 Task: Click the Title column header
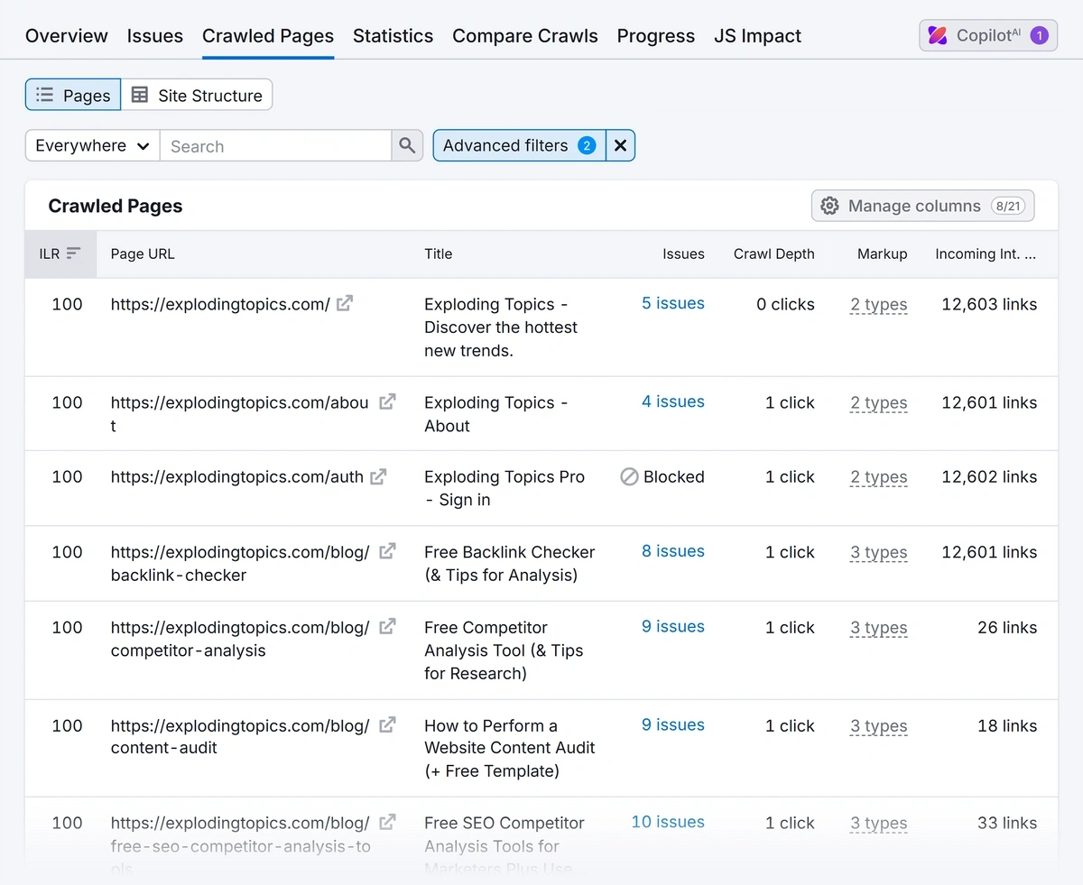coord(439,254)
